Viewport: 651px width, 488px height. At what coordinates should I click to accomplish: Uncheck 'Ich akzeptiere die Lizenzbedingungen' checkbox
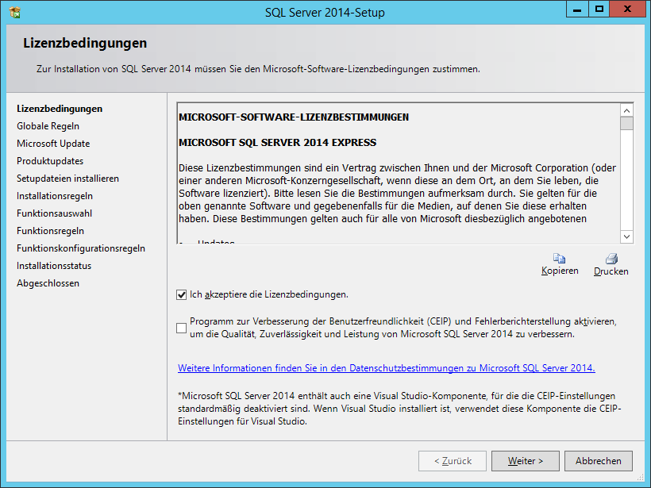point(182,294)
